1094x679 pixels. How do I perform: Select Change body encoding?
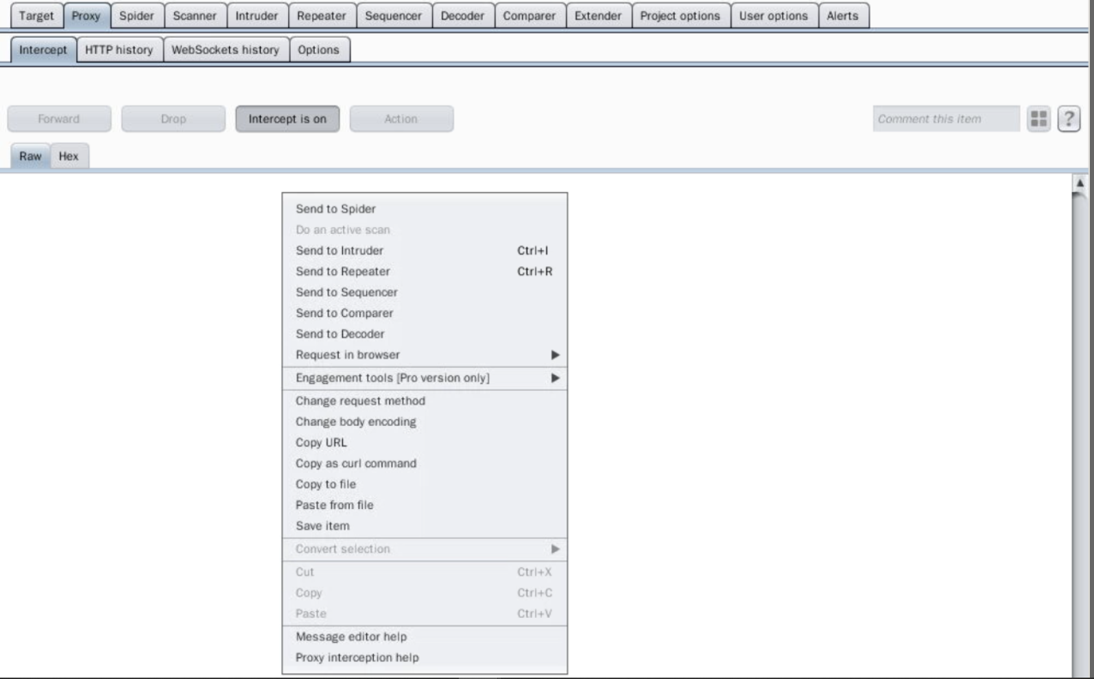pos(425,422)
